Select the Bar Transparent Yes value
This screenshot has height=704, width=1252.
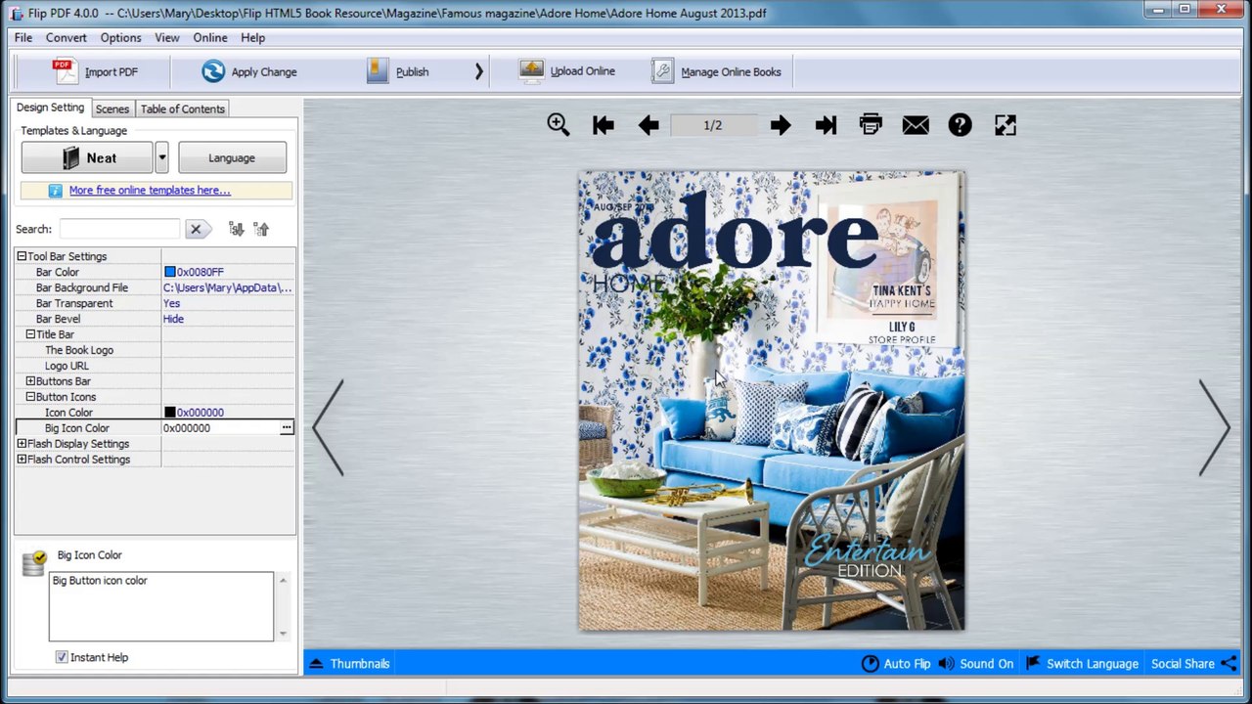tap(228, 303)
